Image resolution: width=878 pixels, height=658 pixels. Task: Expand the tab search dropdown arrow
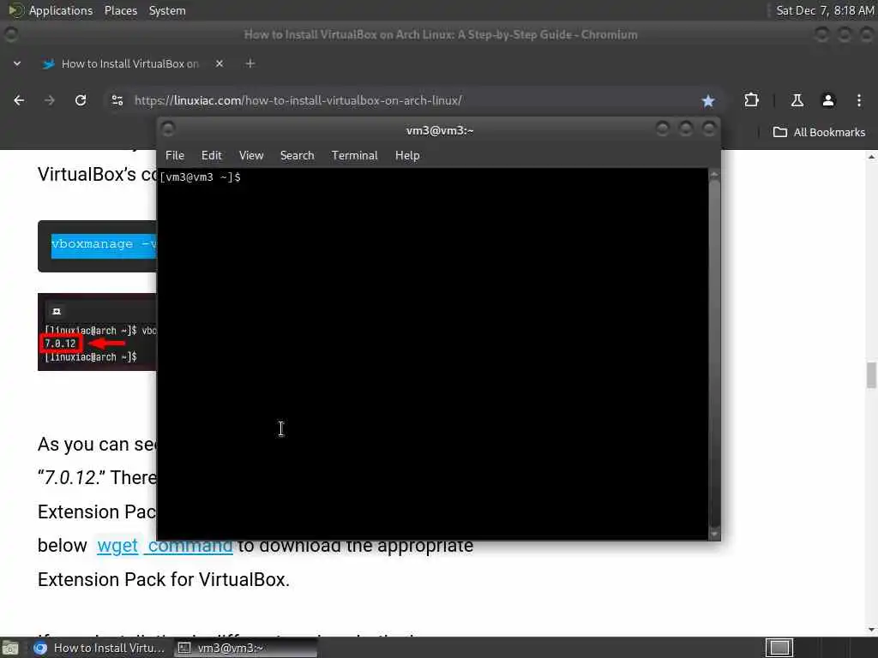tap(17, 63)
